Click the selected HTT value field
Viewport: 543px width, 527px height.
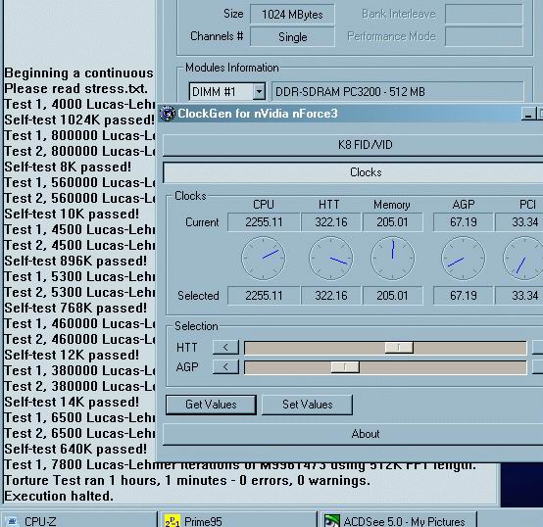[x=330, y=296]
